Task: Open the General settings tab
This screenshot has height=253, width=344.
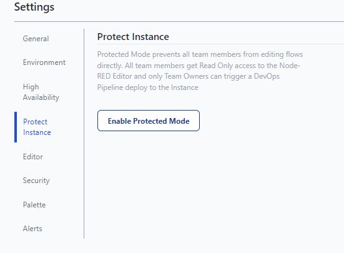Action: [x=36, y=39]
